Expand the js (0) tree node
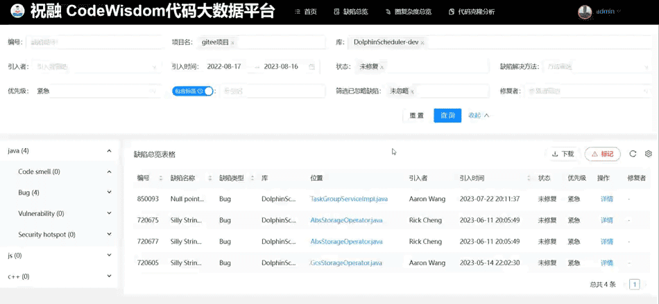The height and width of the screenshot is (304, 659). click(x=110, y=256)
